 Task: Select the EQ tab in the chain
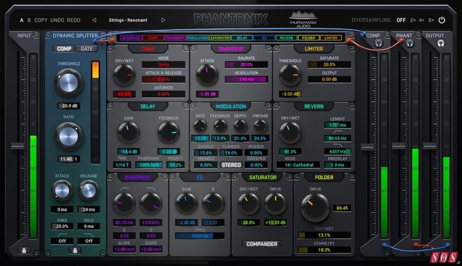click(264, 38)
